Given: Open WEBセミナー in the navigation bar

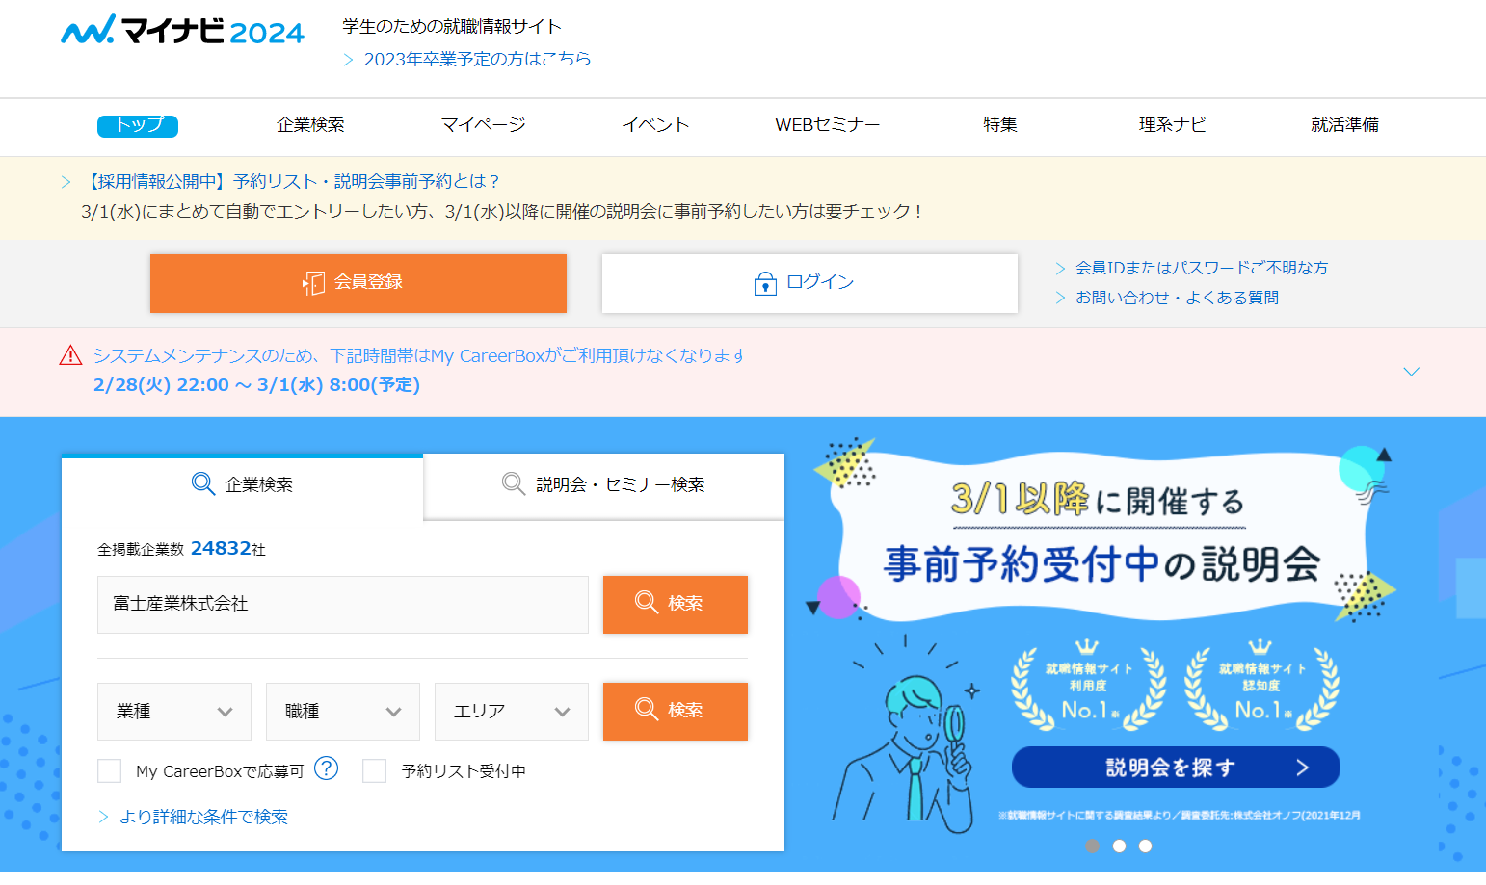Looking at the screenshot, I should tap(828, 125).
